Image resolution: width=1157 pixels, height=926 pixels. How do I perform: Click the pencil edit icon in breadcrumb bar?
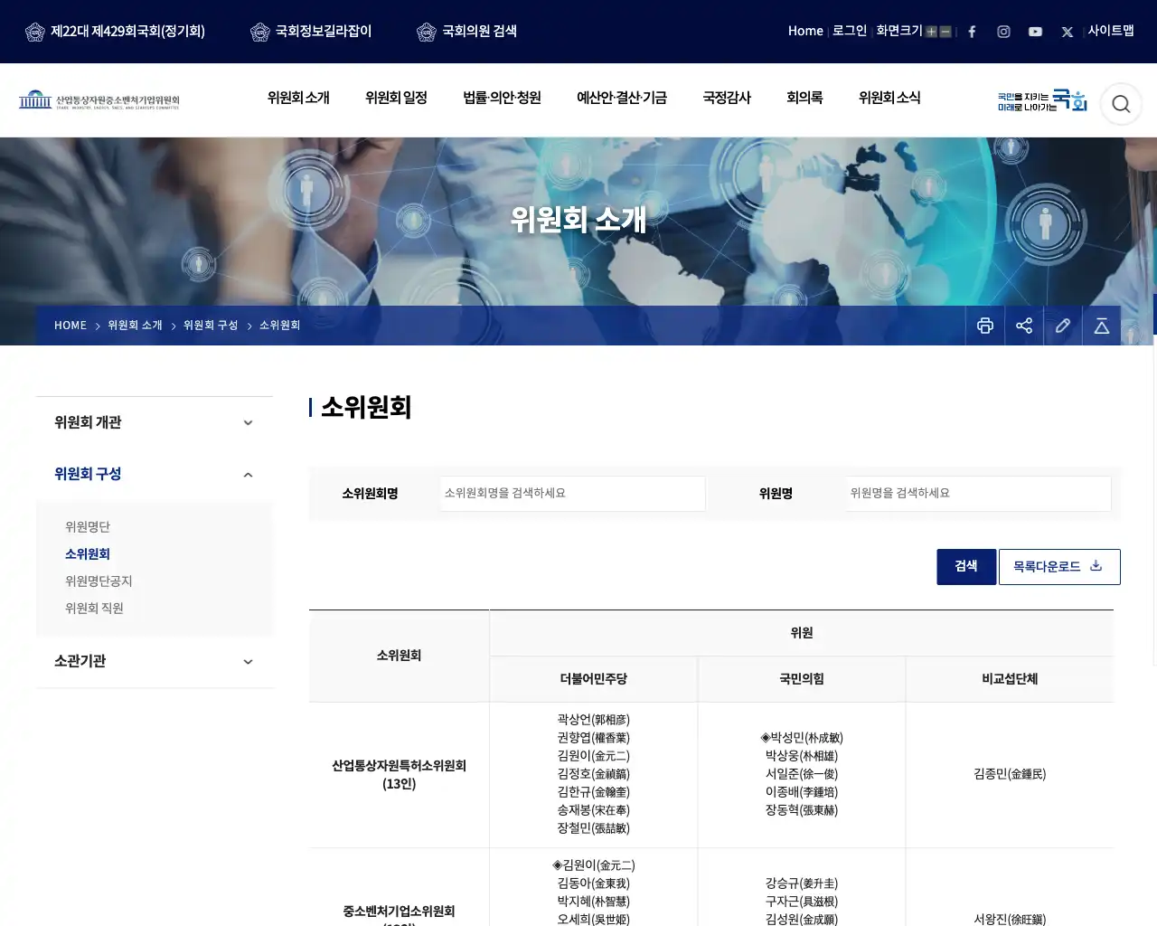click(x=1063, y=326)
